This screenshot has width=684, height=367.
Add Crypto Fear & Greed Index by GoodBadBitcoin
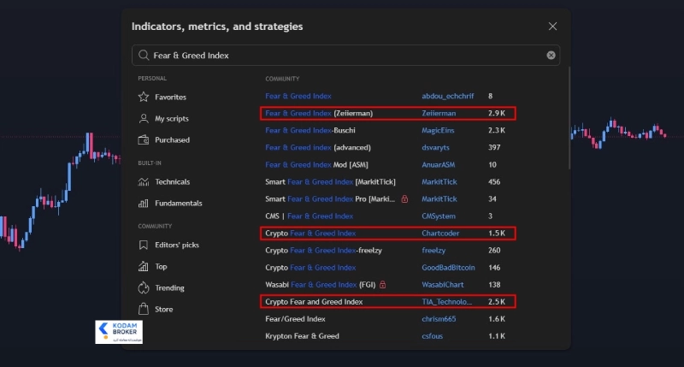(x=310, y=268)
